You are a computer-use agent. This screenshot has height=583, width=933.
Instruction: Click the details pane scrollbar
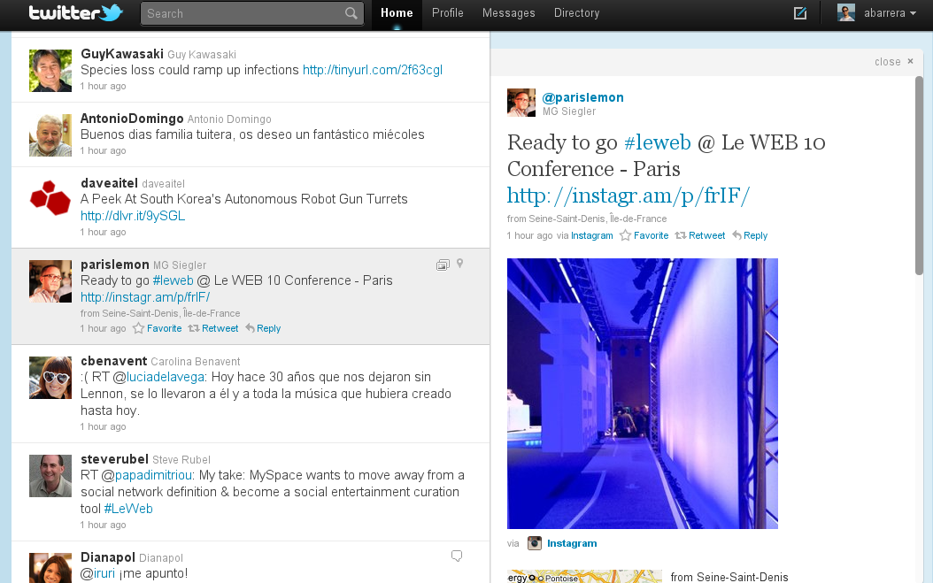tap(920, 176)
